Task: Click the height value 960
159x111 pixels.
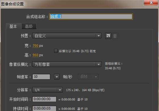Action: tap(35, 55)
